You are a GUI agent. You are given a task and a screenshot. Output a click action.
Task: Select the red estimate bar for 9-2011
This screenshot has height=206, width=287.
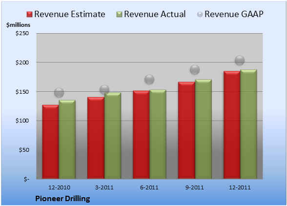pyautogui.click(x=186, y=130)
